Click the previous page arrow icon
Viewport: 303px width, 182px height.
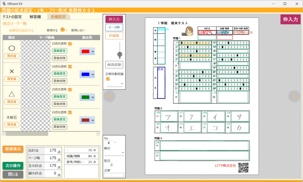click(109, 96)
